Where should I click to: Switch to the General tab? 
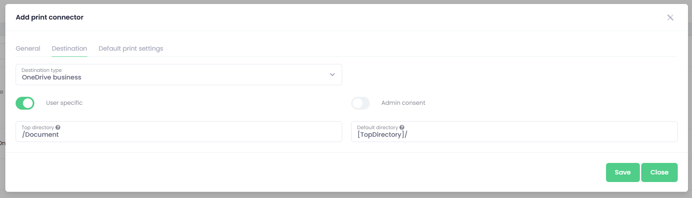[x=28, y=48]
